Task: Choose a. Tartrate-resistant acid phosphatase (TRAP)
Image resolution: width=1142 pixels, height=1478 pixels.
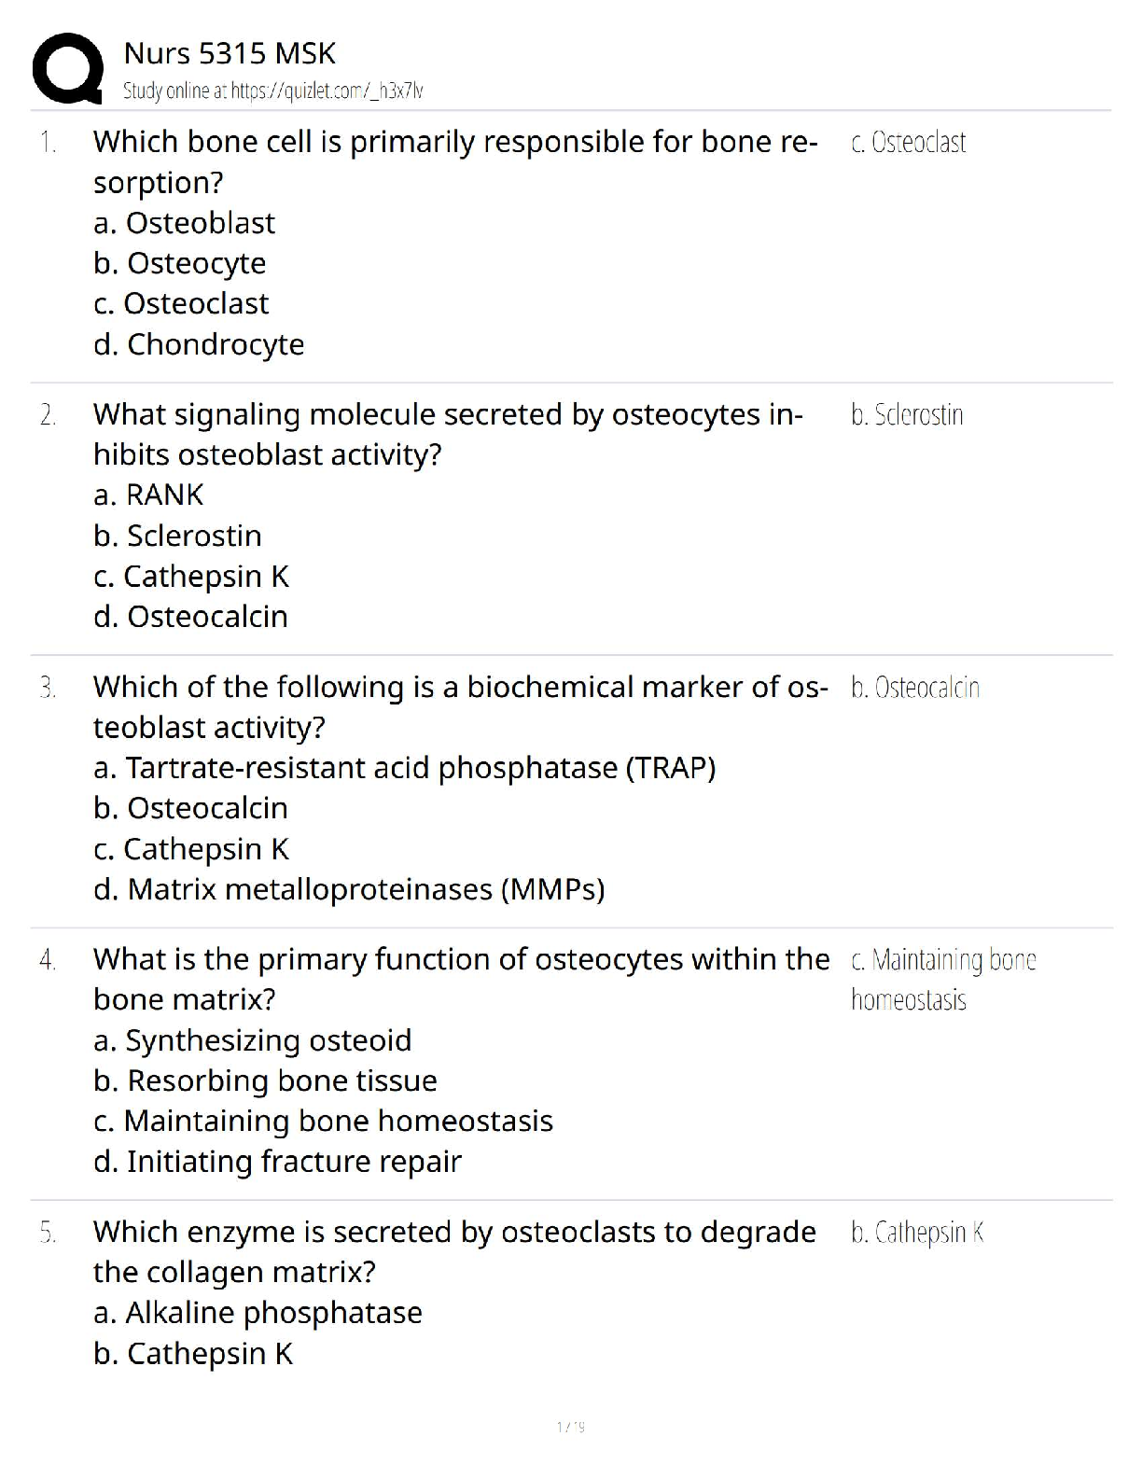Action: pos(404,768)
